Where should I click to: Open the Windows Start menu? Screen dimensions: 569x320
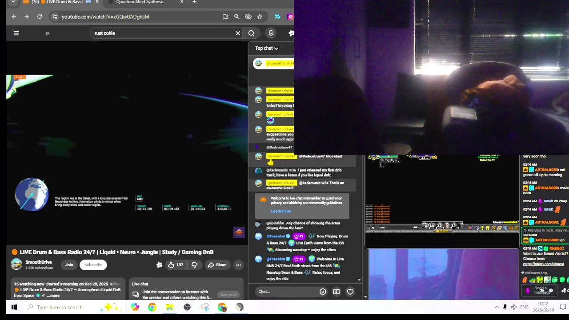[x=14, y=307]
